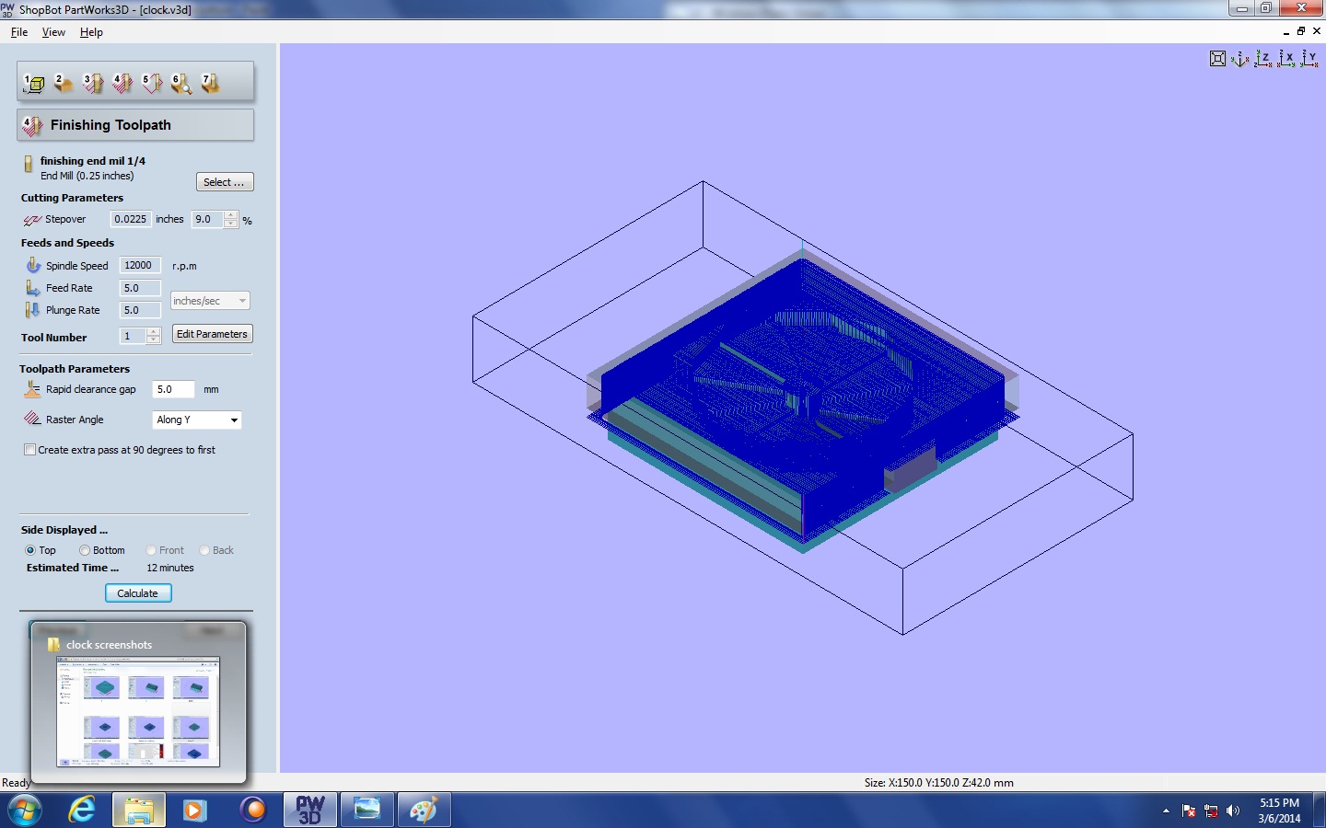Select step 4 finishing toolpath icon
Viewport: 1326px width, 828px height.
coord(122,84)
